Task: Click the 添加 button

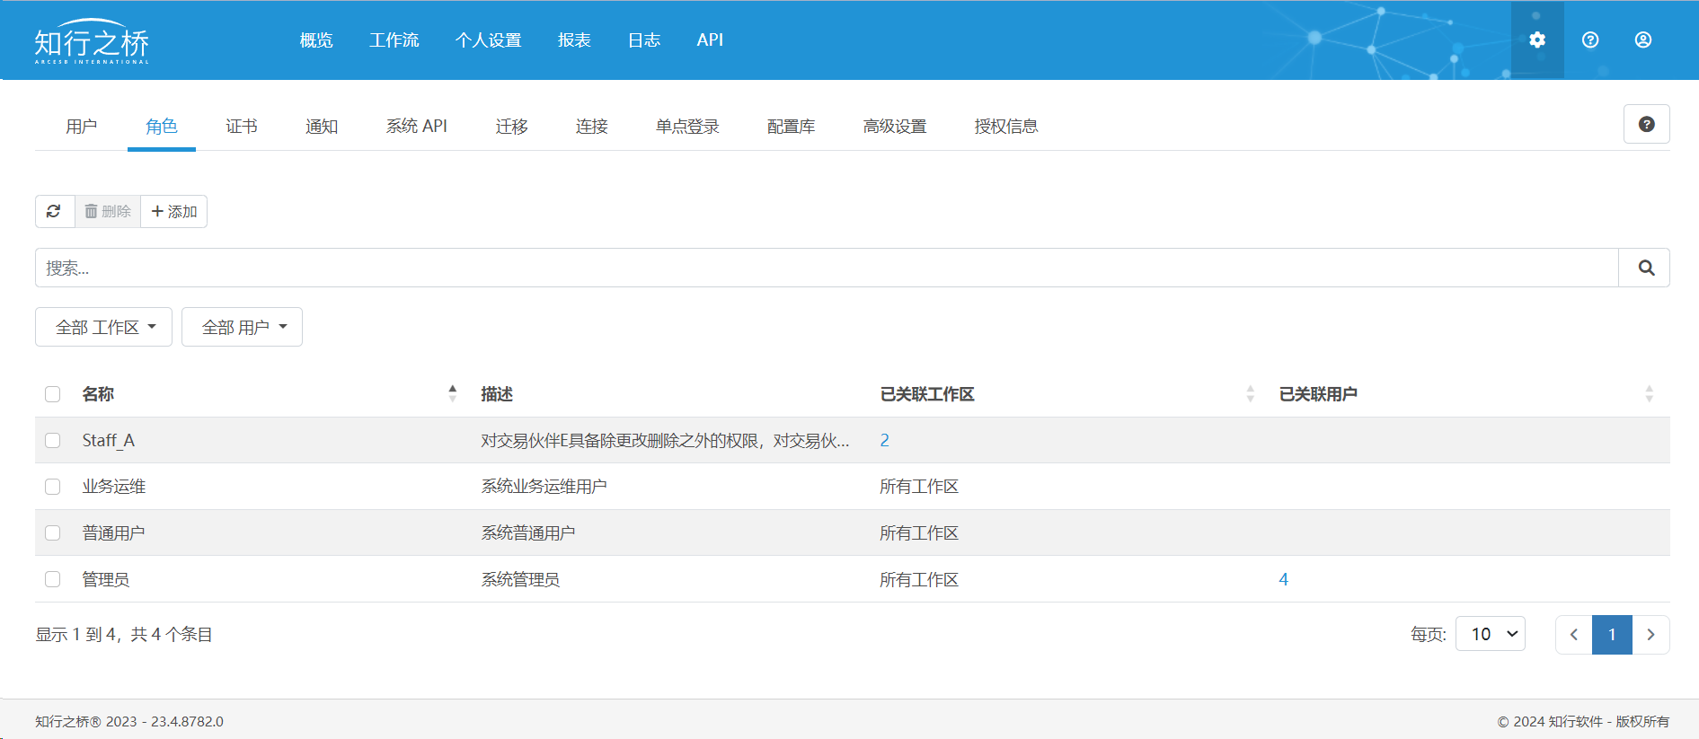Action: coord(174,212)
